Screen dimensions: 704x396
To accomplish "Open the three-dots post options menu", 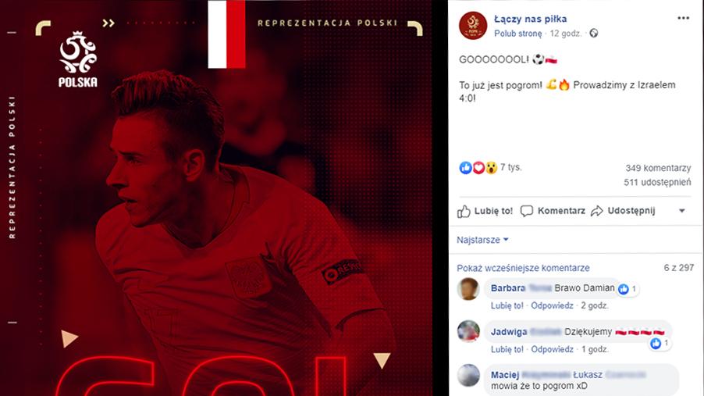I will (x=683, y=18).
